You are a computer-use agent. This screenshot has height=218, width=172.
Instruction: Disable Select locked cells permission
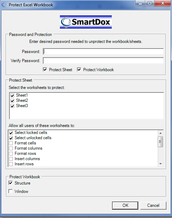pos(11,133)
